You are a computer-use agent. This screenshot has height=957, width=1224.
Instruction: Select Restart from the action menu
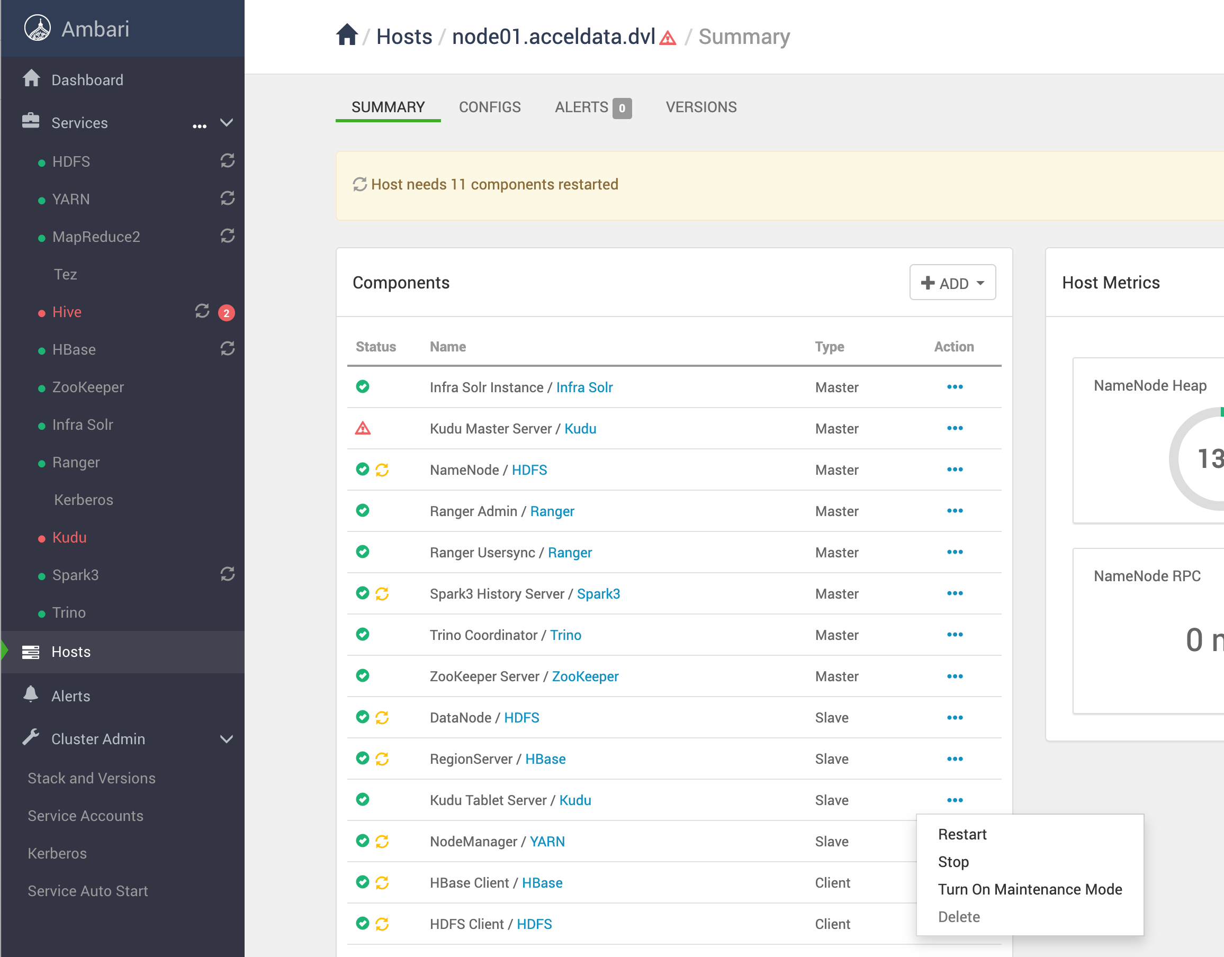962,834
